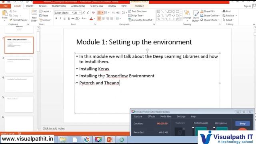Viewport: 256px width, 144px height.
Task: Toggle Strikethrough formatting
Action: 73,18
